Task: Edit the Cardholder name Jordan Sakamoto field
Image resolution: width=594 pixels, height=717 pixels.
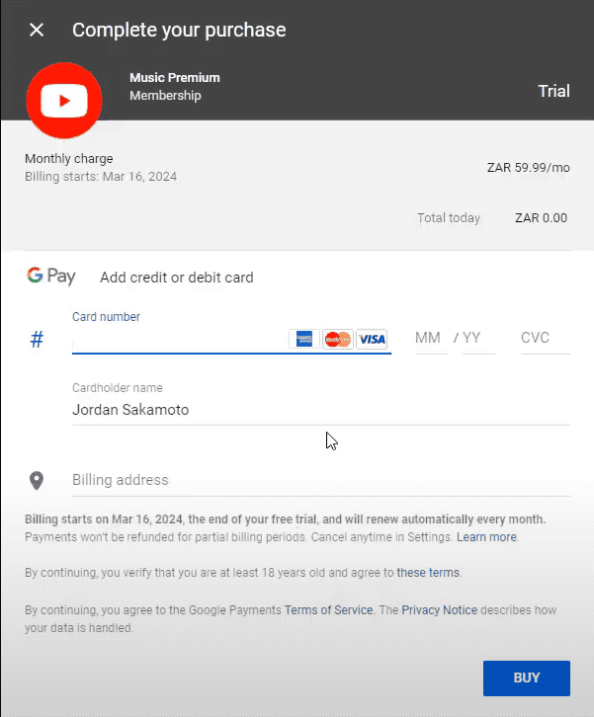Action: pyautogui.click(x=321, y=410)
